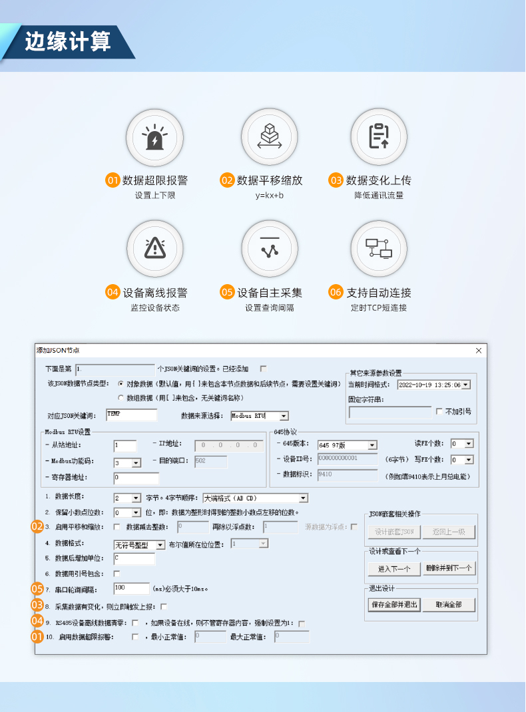
Task: Enable the 不加引号 checkbox
Action: [439, 411]
